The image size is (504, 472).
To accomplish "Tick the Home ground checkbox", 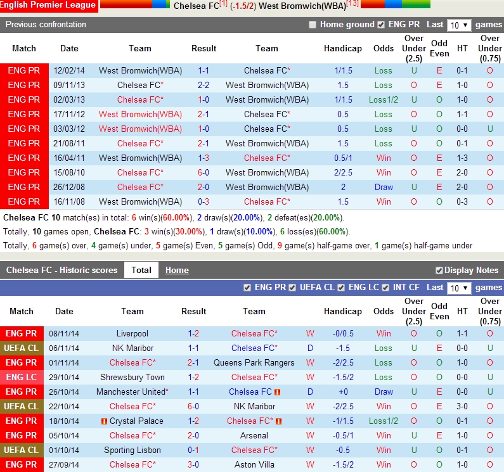I will 312,25.
